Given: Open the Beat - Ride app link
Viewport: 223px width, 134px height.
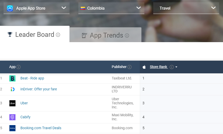Looking at the screenshot, I should pyautogui.click(x=32, y=78).
